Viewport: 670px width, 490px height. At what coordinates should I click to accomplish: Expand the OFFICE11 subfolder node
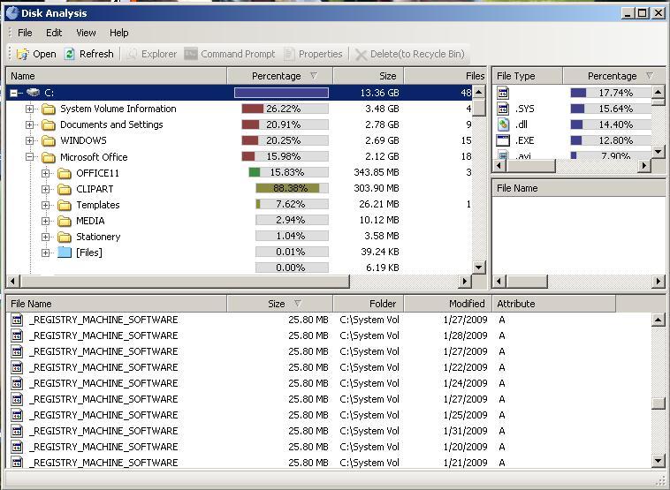pyautogui.click(x=46, y=173)
